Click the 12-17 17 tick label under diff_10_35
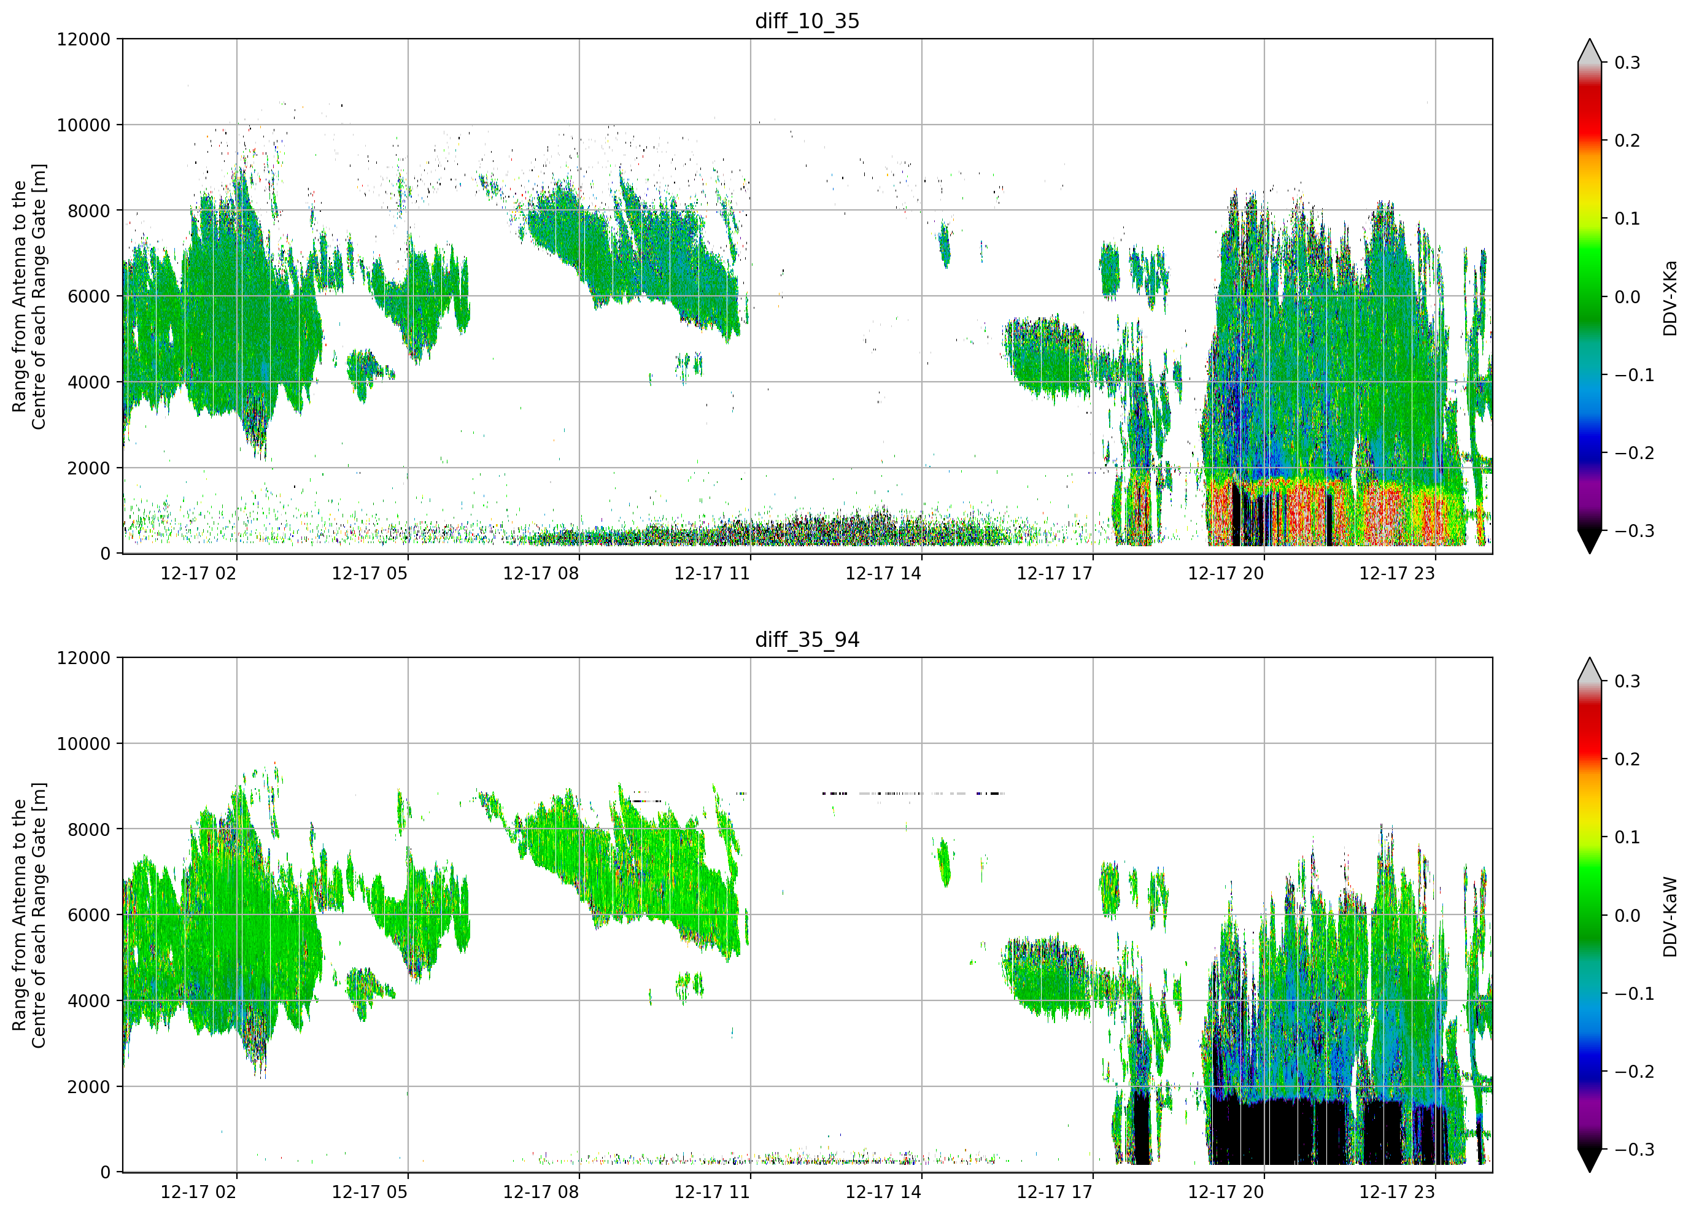Screen dimensions: 1691x1214 [x=1054, y=573]
